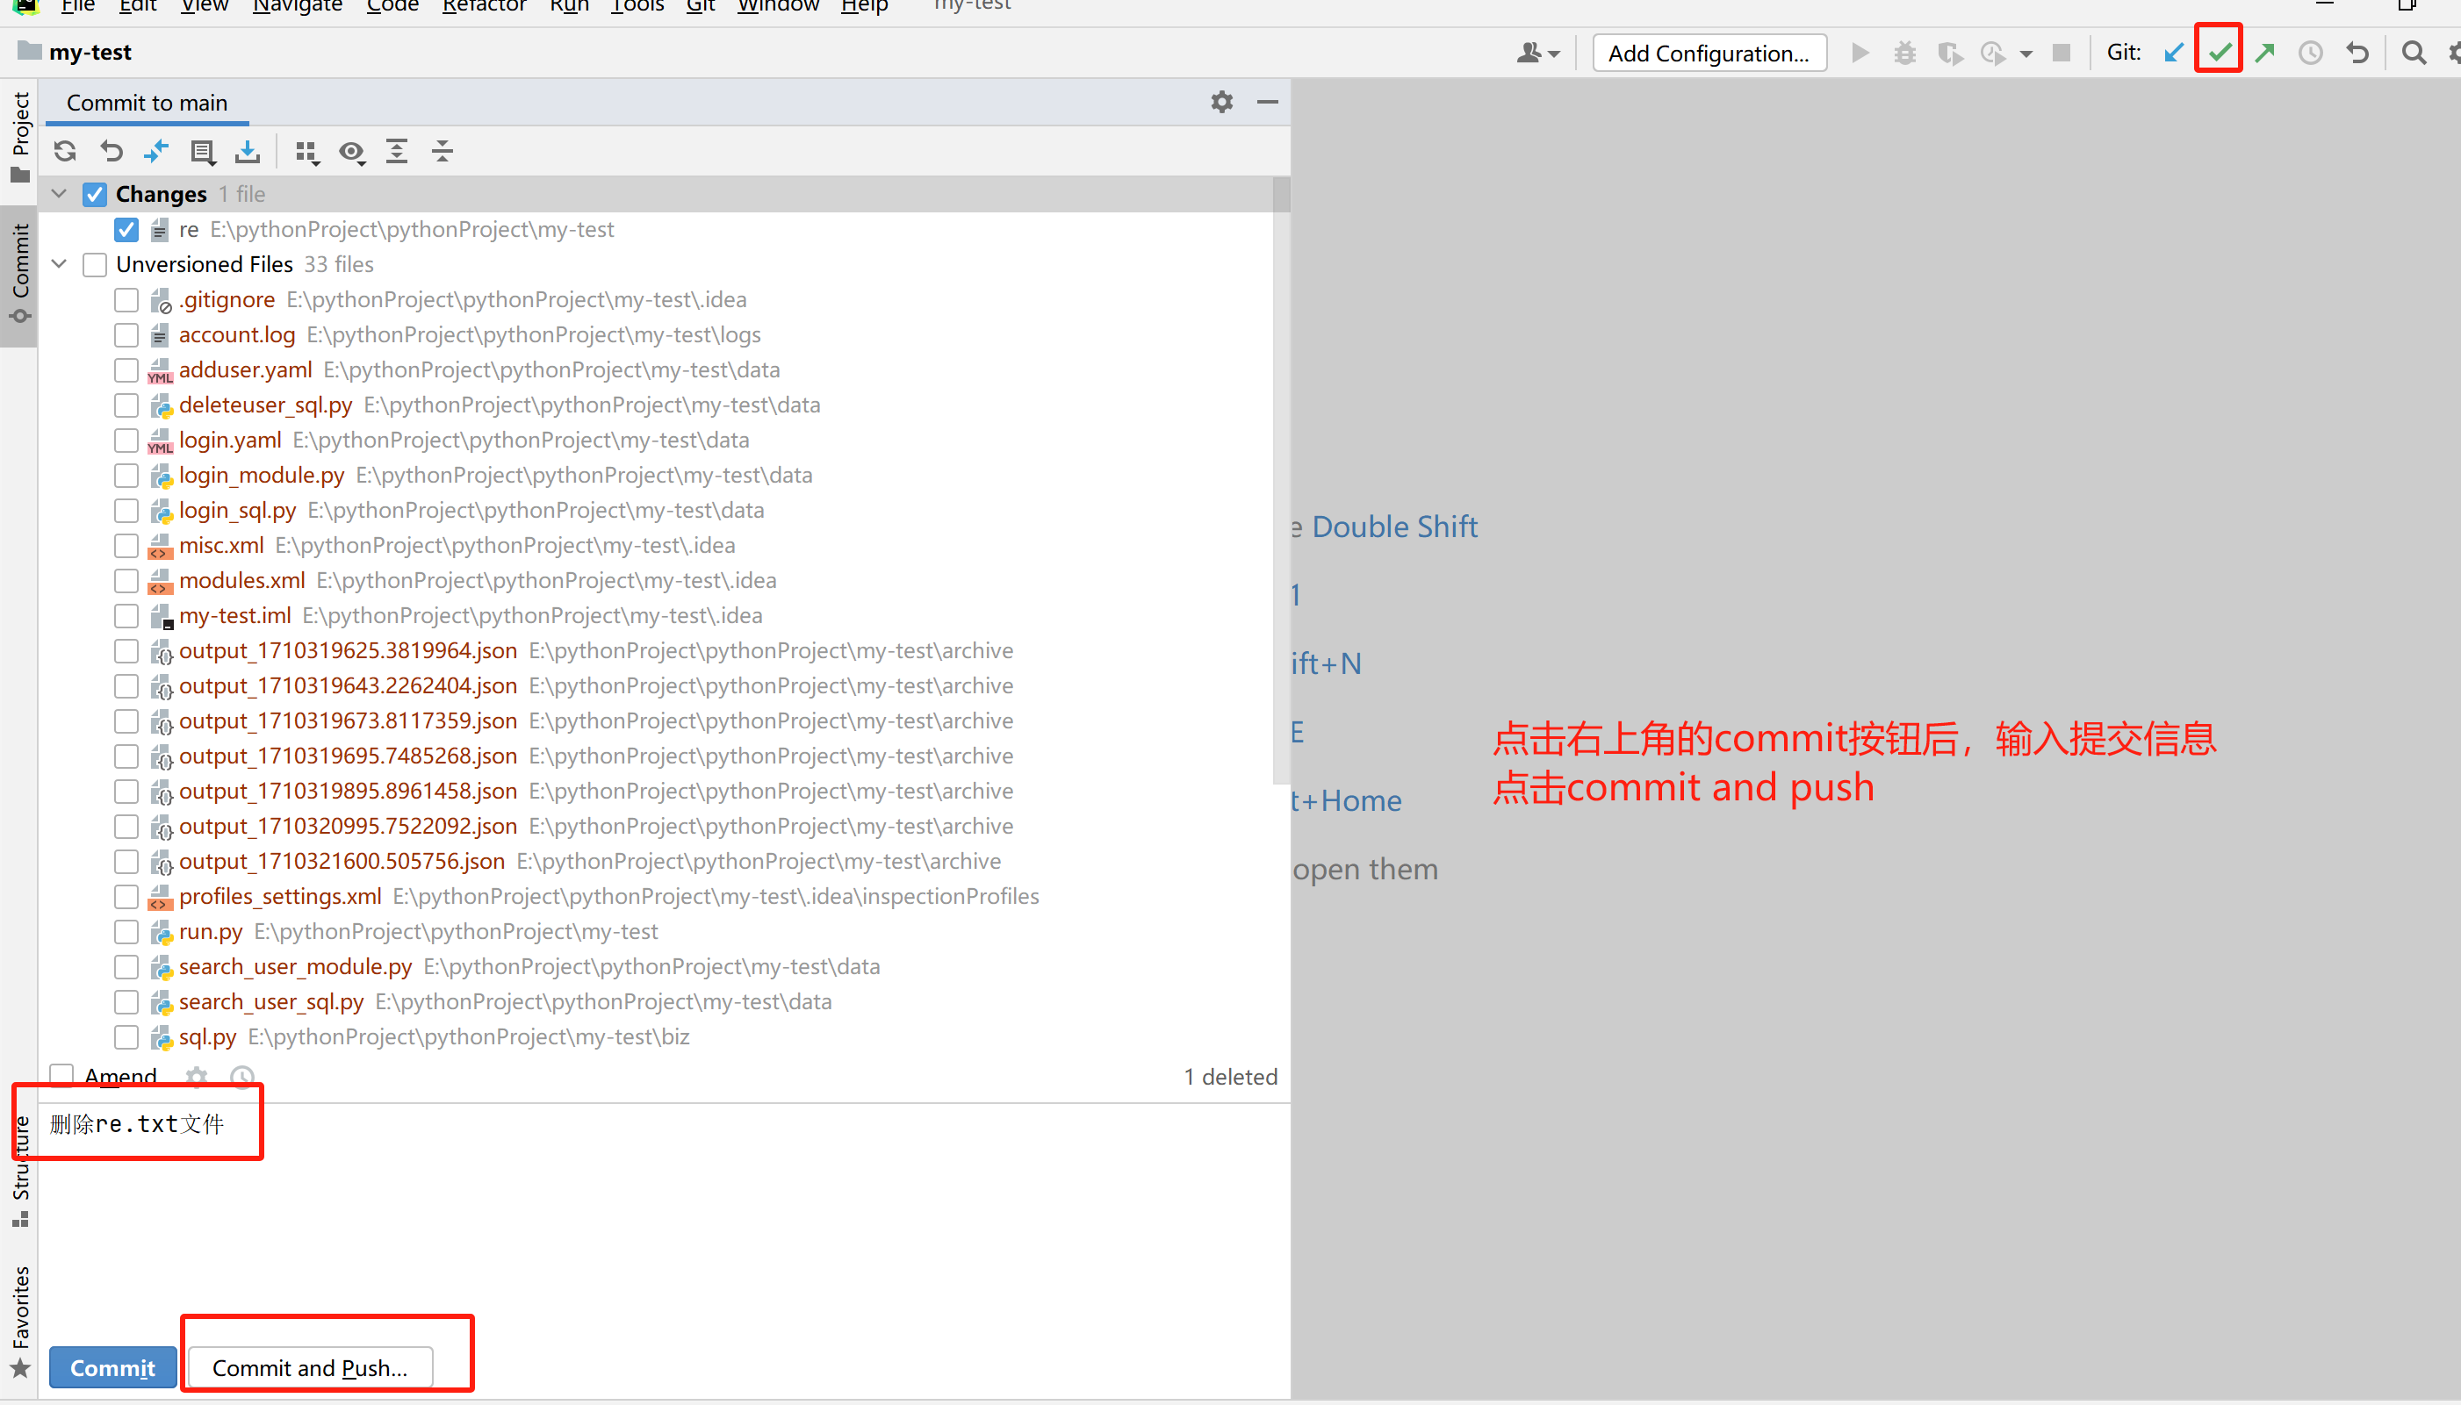Click the Rollback icon in commit toolbar

(x=111, y=152)
